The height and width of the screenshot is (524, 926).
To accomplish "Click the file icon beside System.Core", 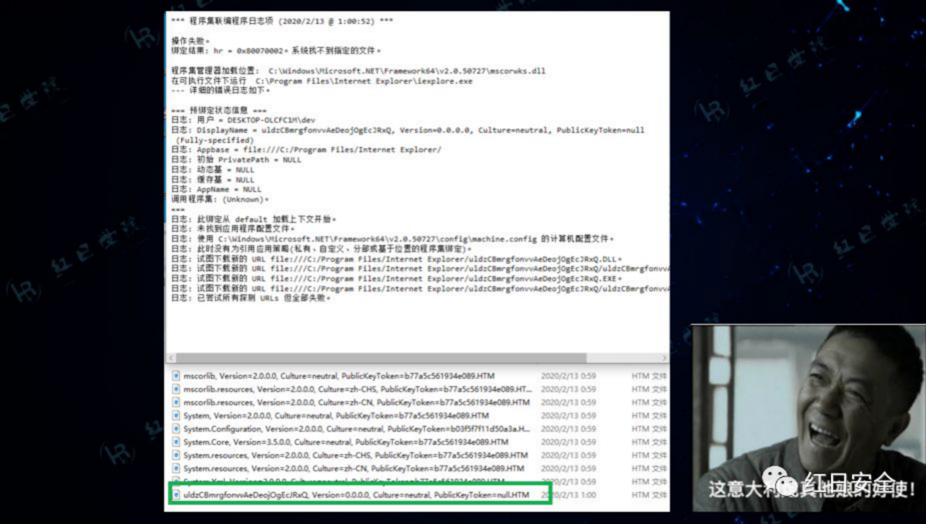I will 177,442.
